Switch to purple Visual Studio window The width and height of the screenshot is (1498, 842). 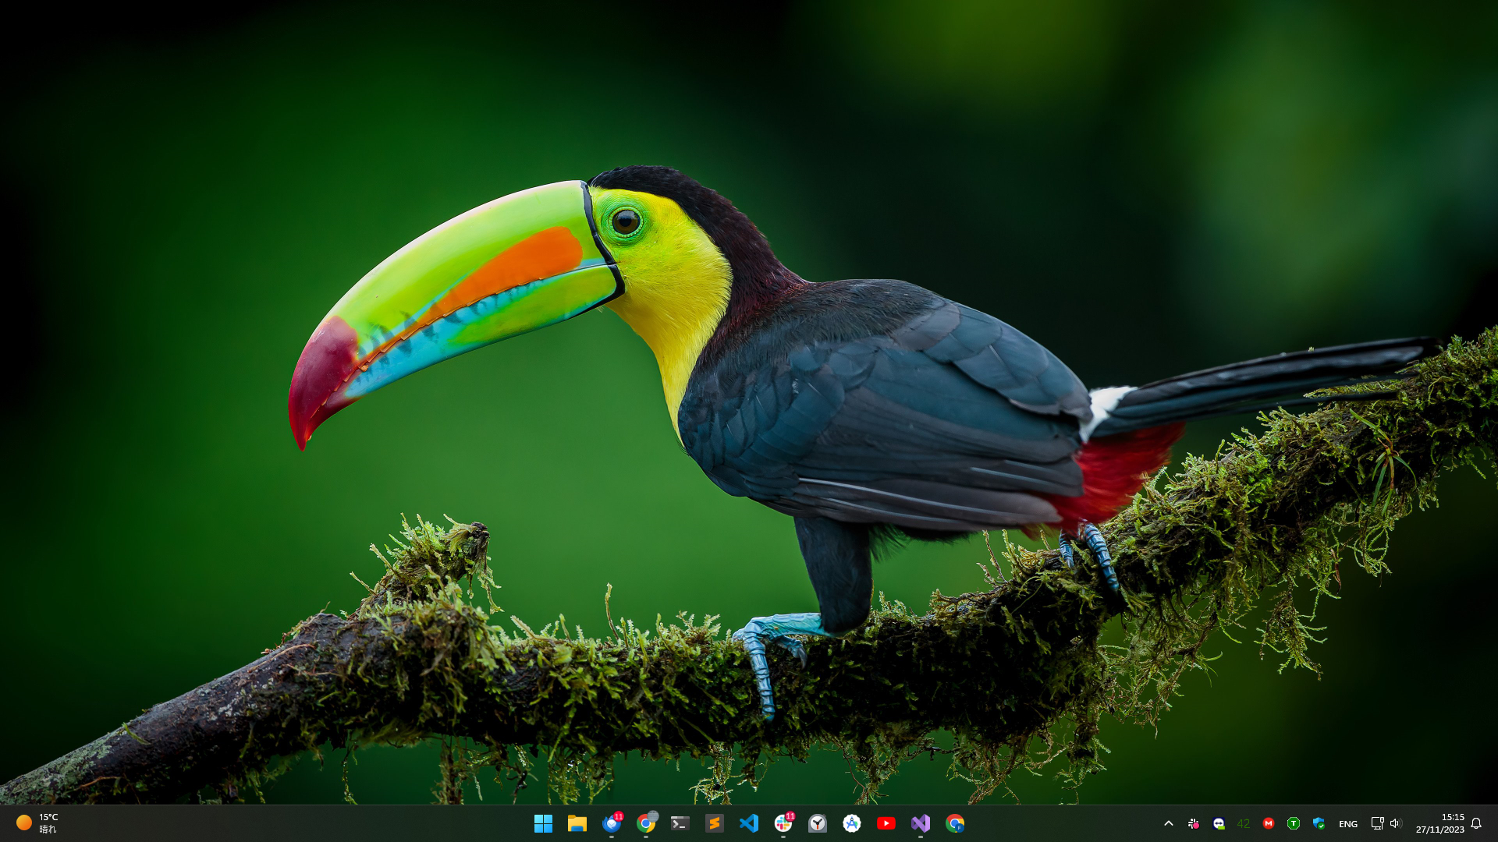921,823
